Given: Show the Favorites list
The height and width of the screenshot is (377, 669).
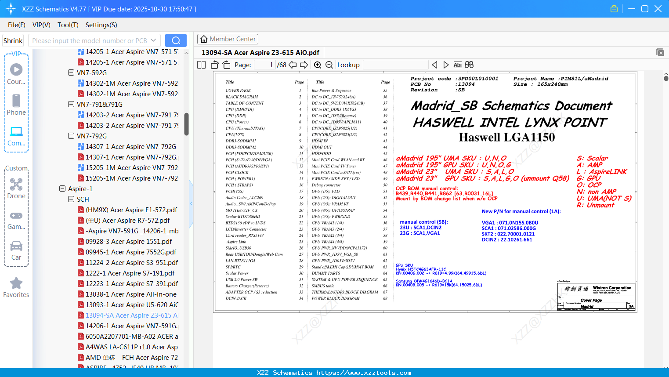Looking at the screenshot, I should click(x=16, y=287).
